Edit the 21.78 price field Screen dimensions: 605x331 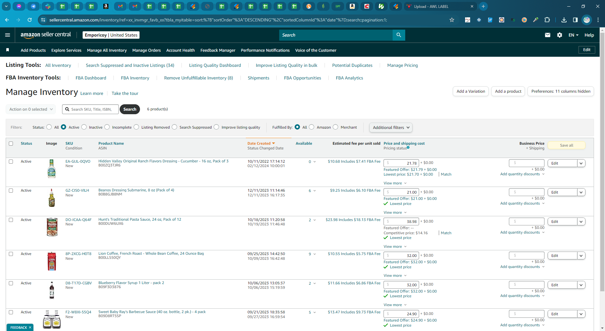pyautogui.click(x=401, y=163)
